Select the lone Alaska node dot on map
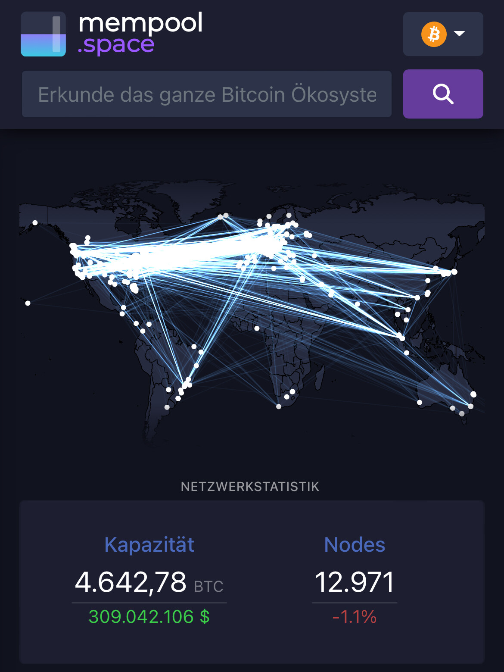504x672 pixels. coord(35,223)
